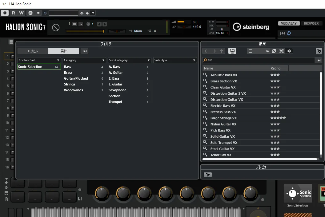
Task: Open the Sub Style column dropdown
Action: [x=175, y=60]
